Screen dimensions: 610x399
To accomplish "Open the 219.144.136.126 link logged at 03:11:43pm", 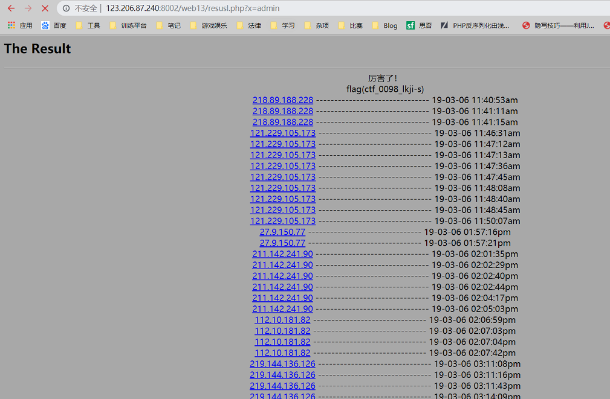I will pos(282,386).
